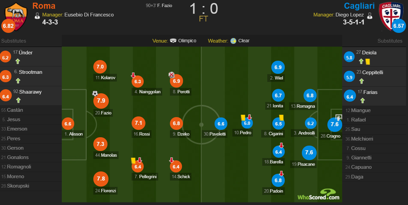
Task: Click the Olimpico stadium venue icon
Action: tap(173, 41)
